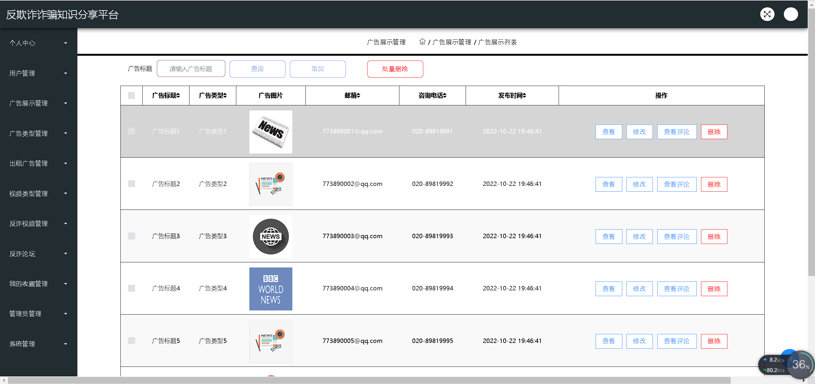
Task: Click the network speed monitor widget
Action: click(x=786, y=365)
